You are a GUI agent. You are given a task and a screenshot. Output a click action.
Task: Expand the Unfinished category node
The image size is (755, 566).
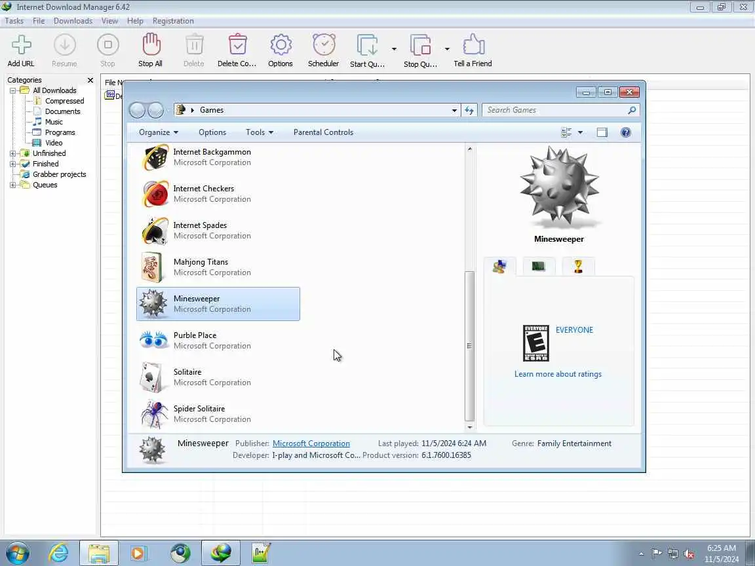tap(13, 153)
